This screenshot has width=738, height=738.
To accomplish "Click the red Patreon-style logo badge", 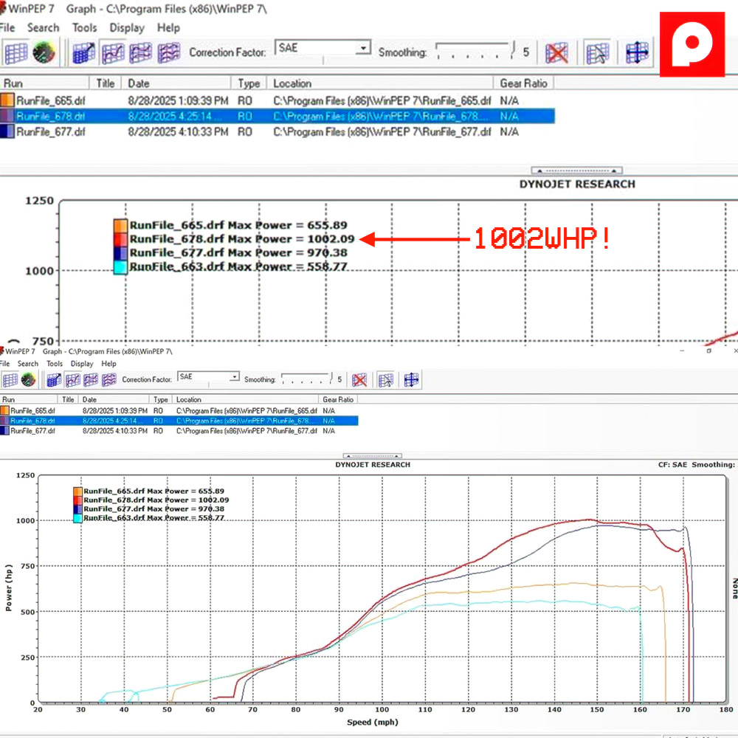I will (692, 44).
